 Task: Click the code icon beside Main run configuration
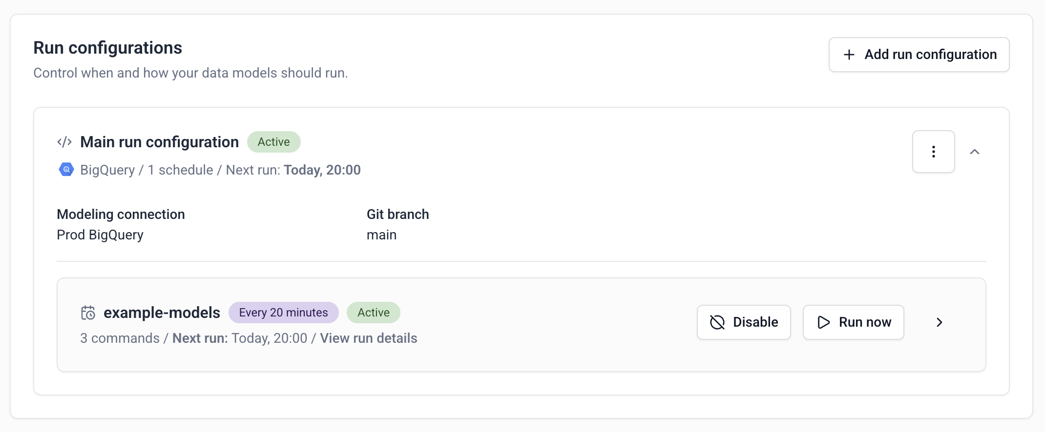tap(65, 142)
